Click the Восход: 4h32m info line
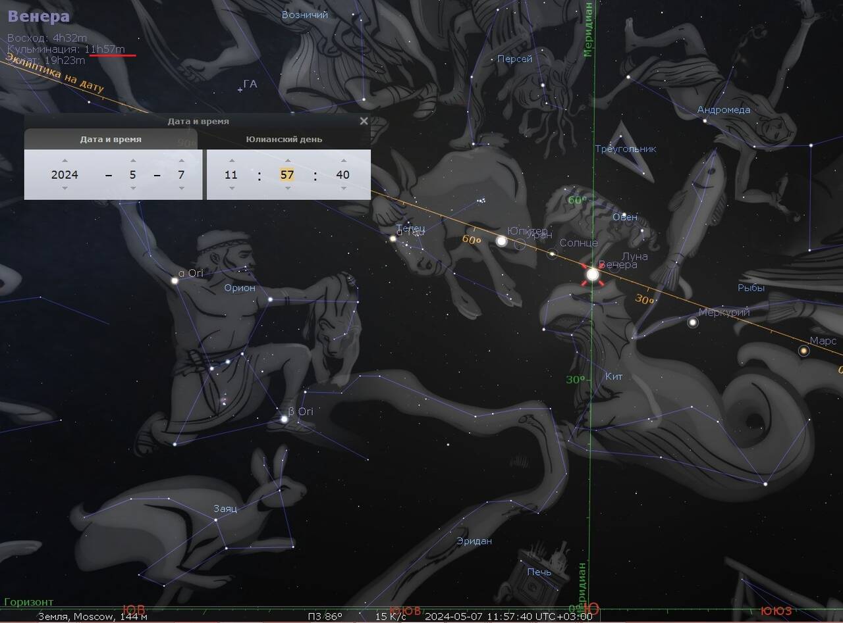 (x=47, y=38)
